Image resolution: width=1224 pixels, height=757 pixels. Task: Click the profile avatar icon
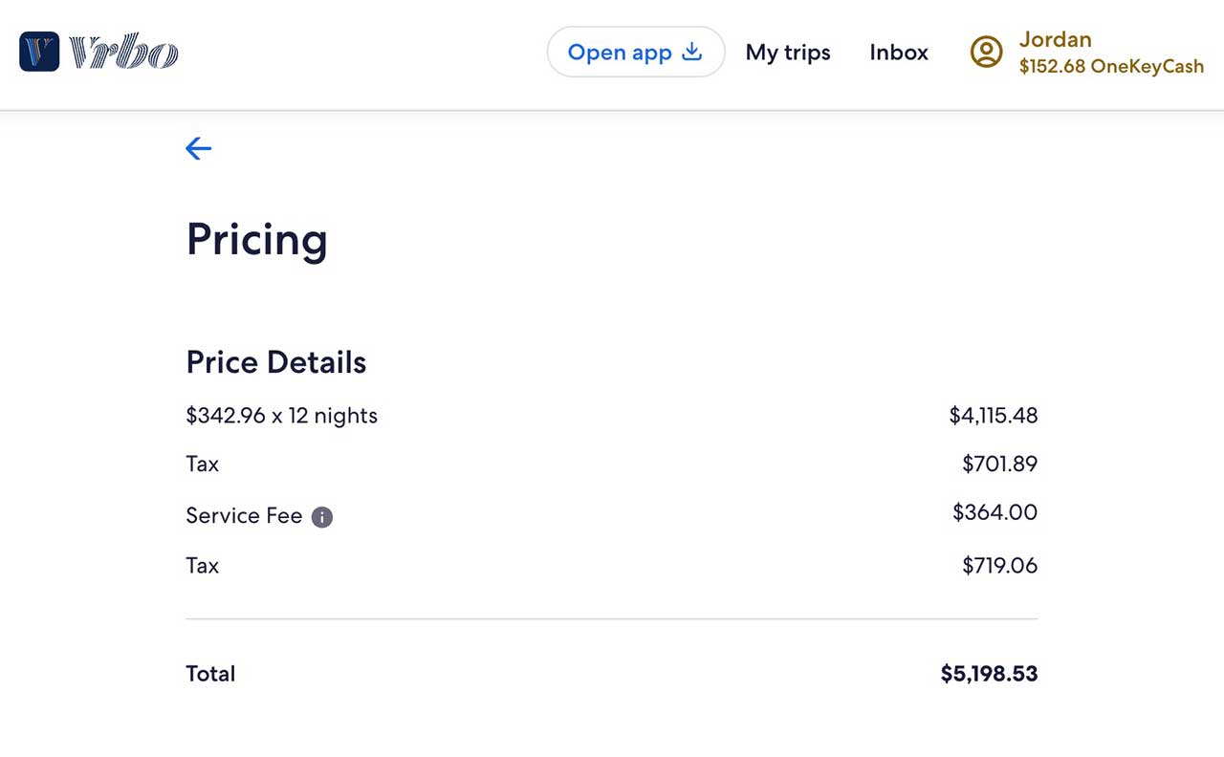click(x=986, y=52)
